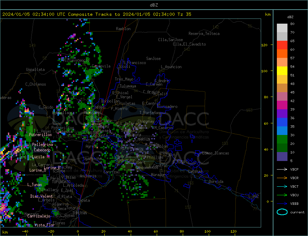Select the purple 36 dBZ color swatch
Screen dimensions: 308x236
tap(282, 114)
